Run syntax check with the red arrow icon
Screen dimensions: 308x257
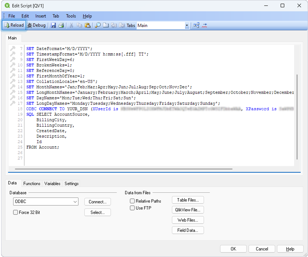[205, 25]
